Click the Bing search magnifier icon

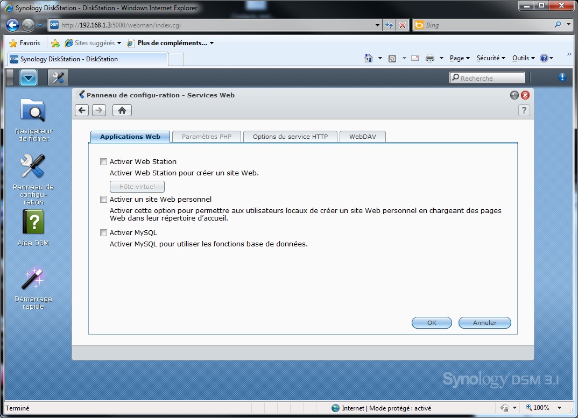click(x=558, y=25)
